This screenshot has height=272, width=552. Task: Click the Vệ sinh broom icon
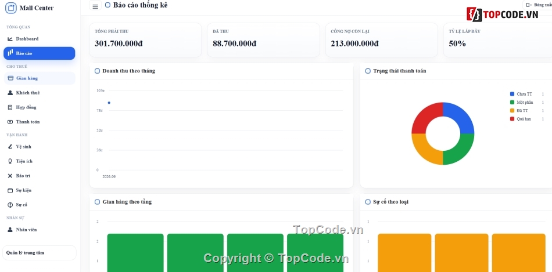(x=10, y=147)
